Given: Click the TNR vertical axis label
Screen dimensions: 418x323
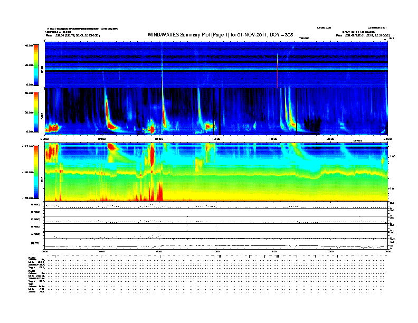Looking at the screenshot, I should [x=42, y=180].
